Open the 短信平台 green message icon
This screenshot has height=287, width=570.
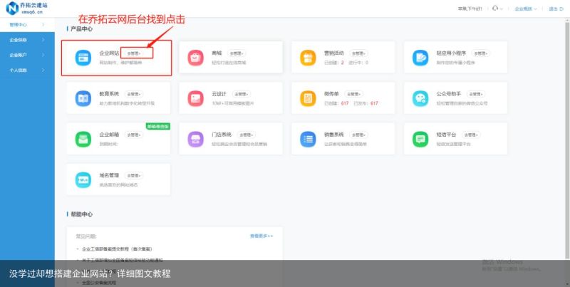click(x=420, y=139)
